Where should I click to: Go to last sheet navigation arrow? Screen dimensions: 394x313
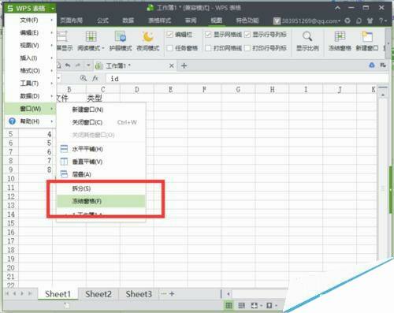pos(30,293)
